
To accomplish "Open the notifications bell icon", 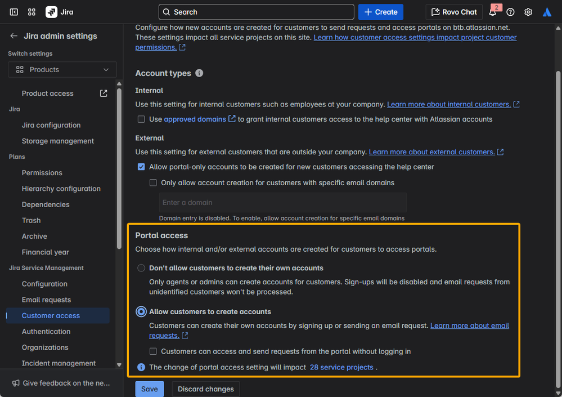I will pyautogui.click(x=493, y=12).
